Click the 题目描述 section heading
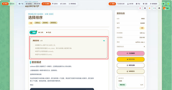The width and height of the screenshot is (172, 90). [36, 62]
